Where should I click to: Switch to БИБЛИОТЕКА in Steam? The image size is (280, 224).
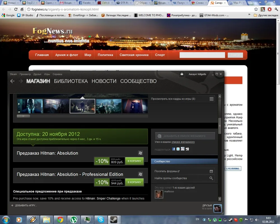click(71, 81)
